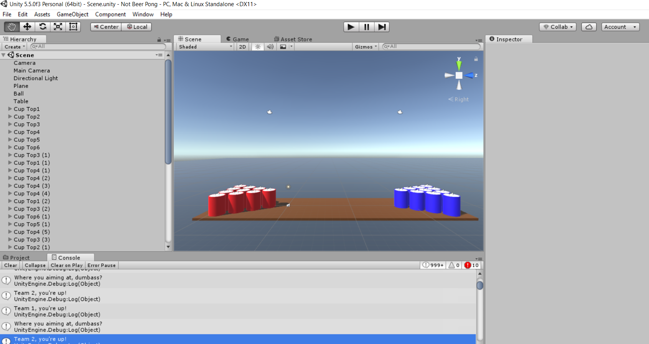Start Play mode
Viewport: 649px width, 344px height.
(x=351, y=27)
